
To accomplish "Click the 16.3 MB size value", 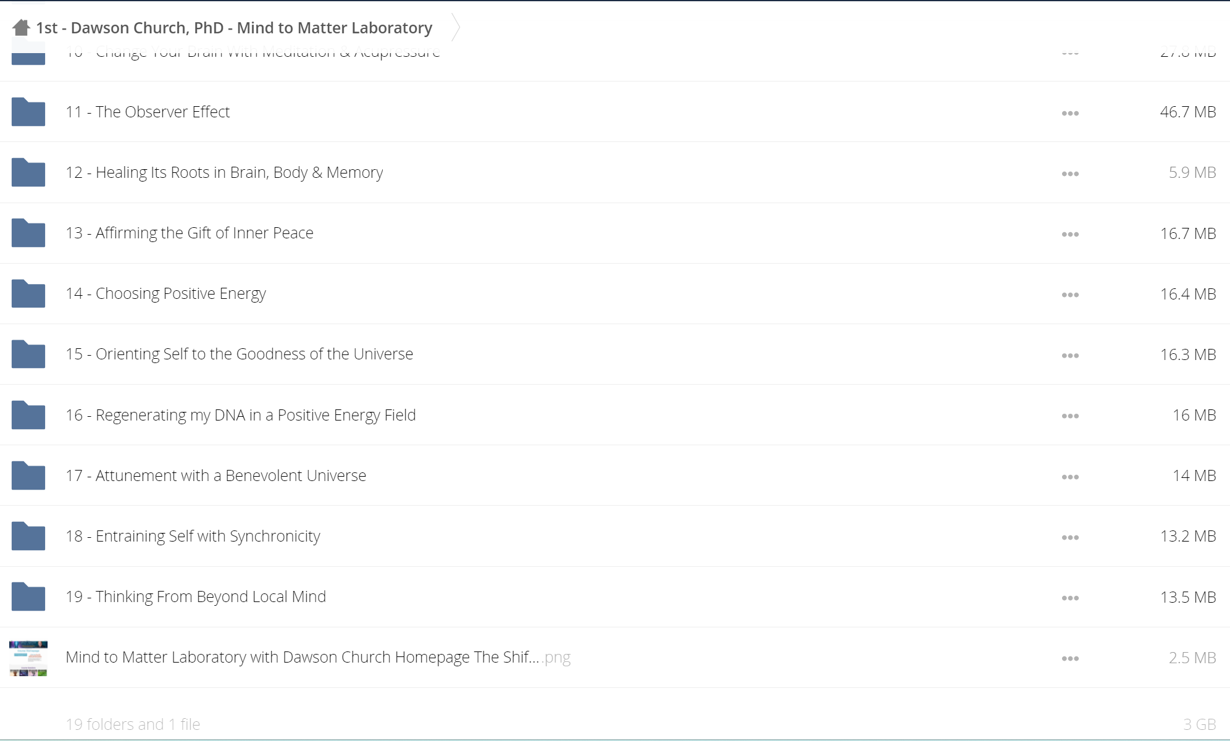I will coord(1188,354).
